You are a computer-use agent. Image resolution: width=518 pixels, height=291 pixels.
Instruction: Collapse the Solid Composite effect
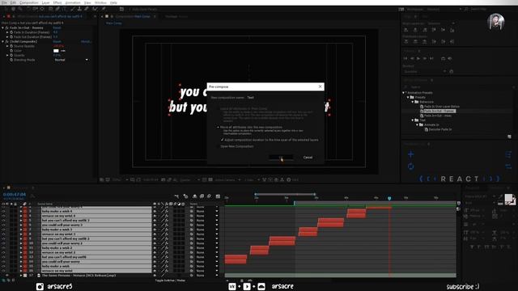[x=3, y=41]
